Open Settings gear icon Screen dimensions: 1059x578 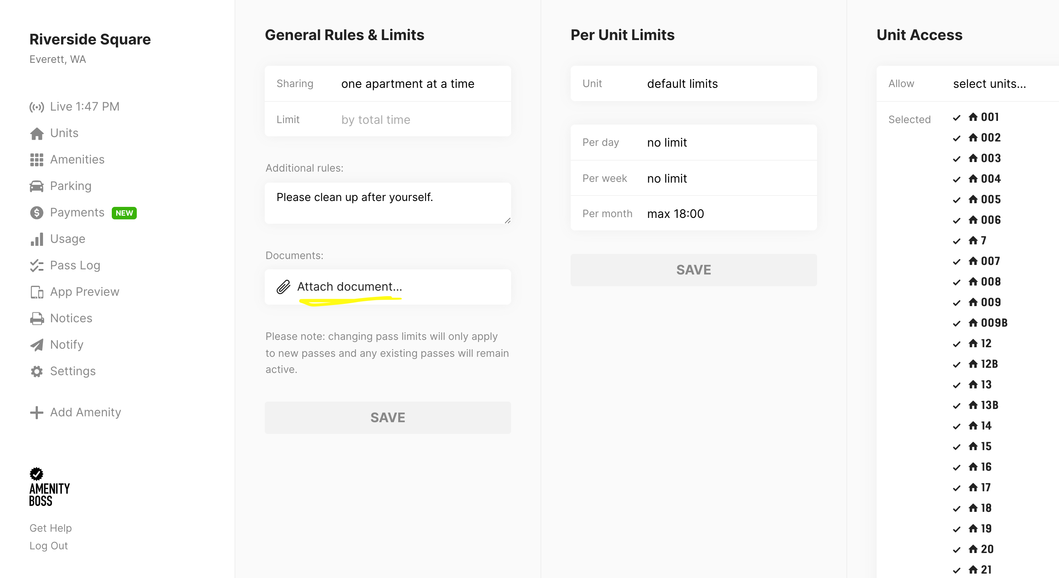pos(37,371)
